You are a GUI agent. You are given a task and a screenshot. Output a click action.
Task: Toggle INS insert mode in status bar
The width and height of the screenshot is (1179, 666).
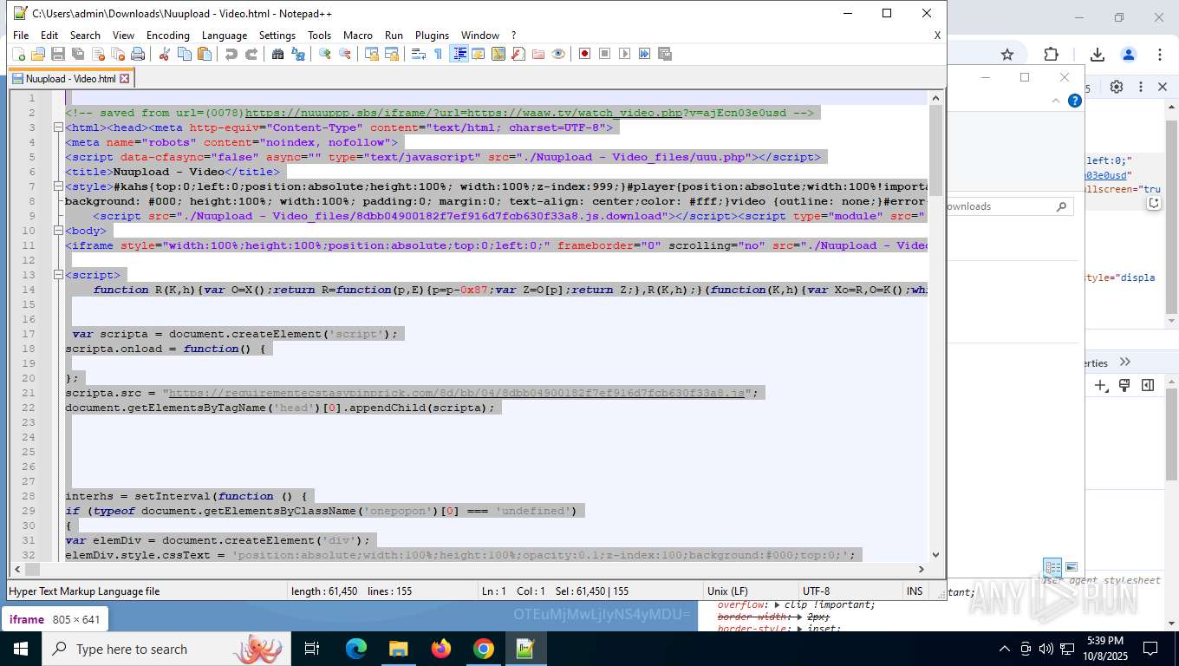pyautogui.click(x=915, y=591)
